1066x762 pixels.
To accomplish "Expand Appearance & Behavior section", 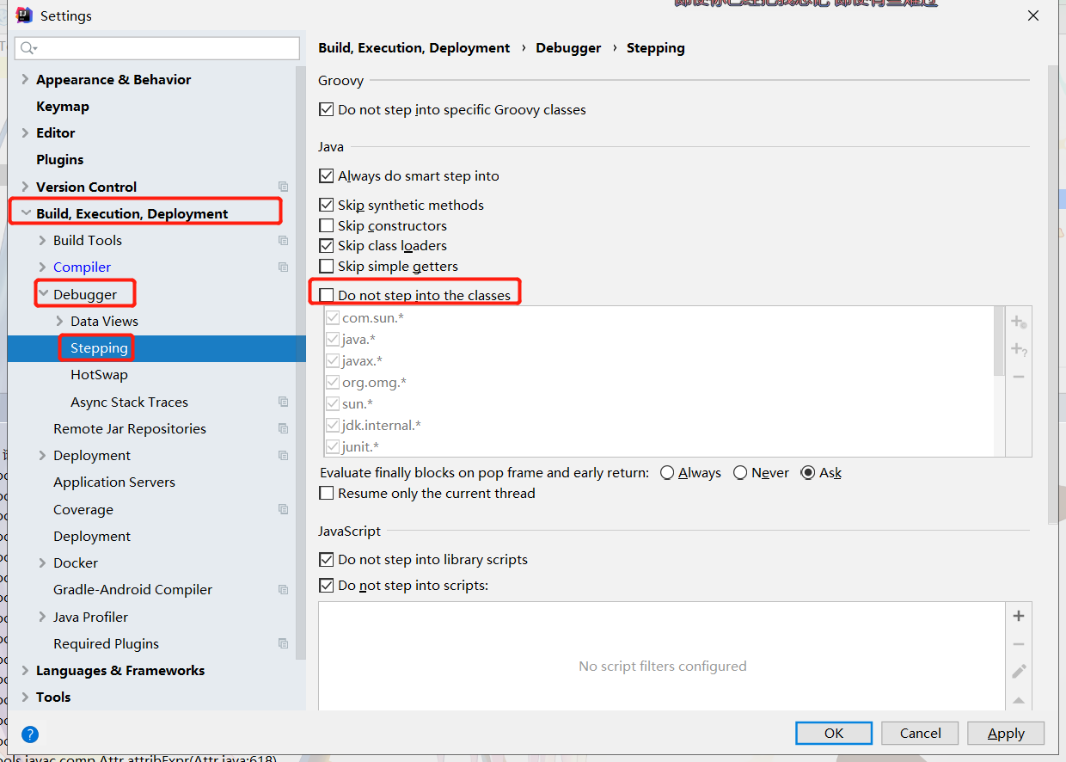I will 25,79.
